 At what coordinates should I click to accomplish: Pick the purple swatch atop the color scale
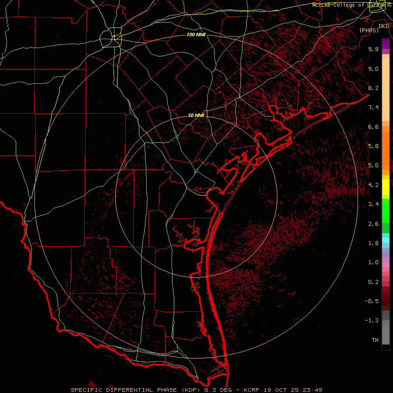click(386, 44)
